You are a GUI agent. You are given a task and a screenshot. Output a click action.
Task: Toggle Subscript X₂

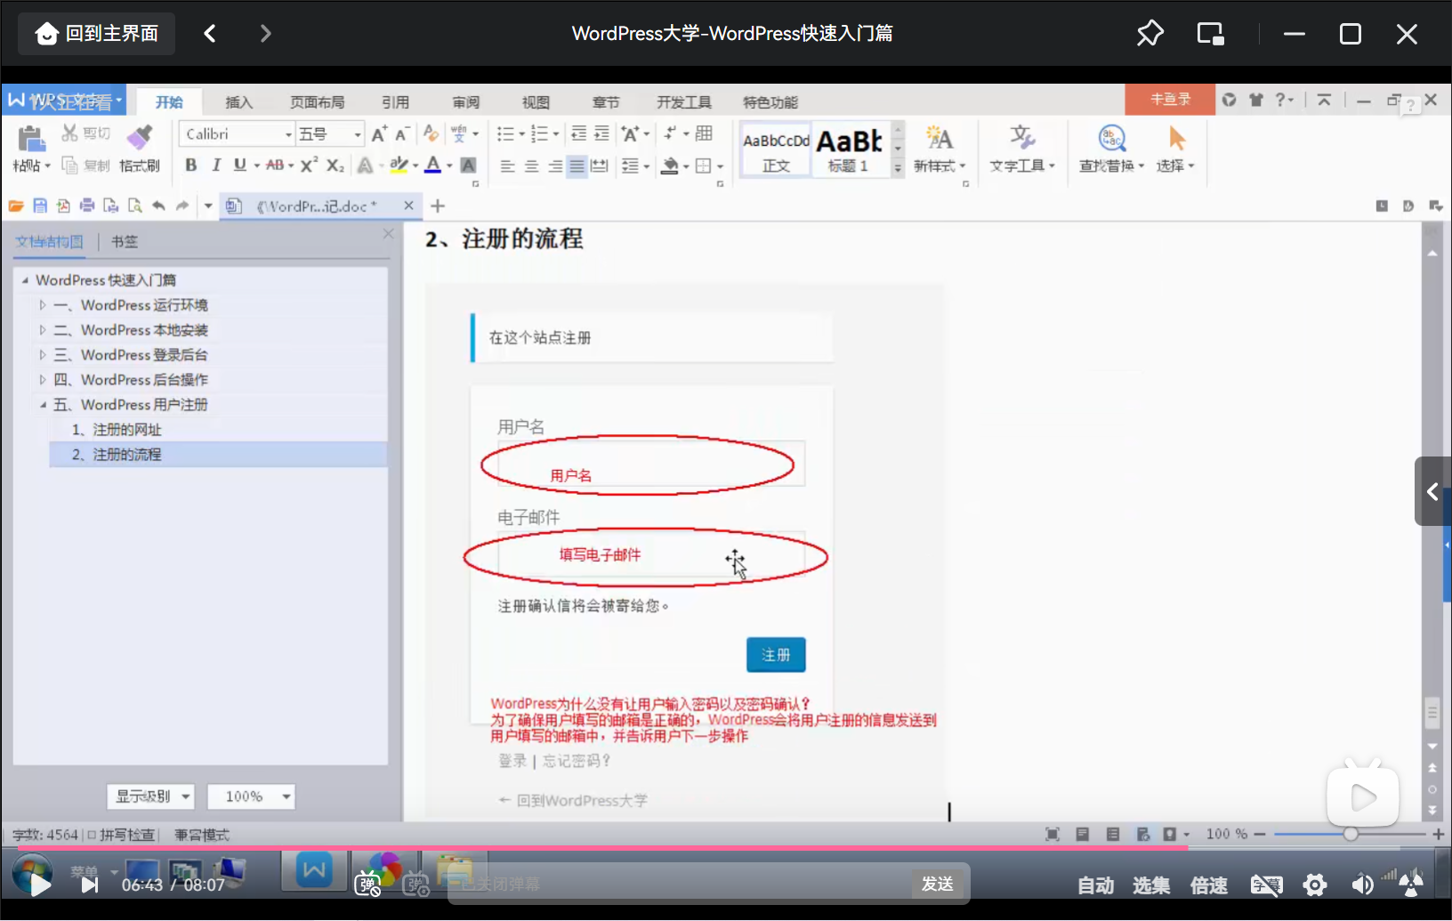[335, 166]
